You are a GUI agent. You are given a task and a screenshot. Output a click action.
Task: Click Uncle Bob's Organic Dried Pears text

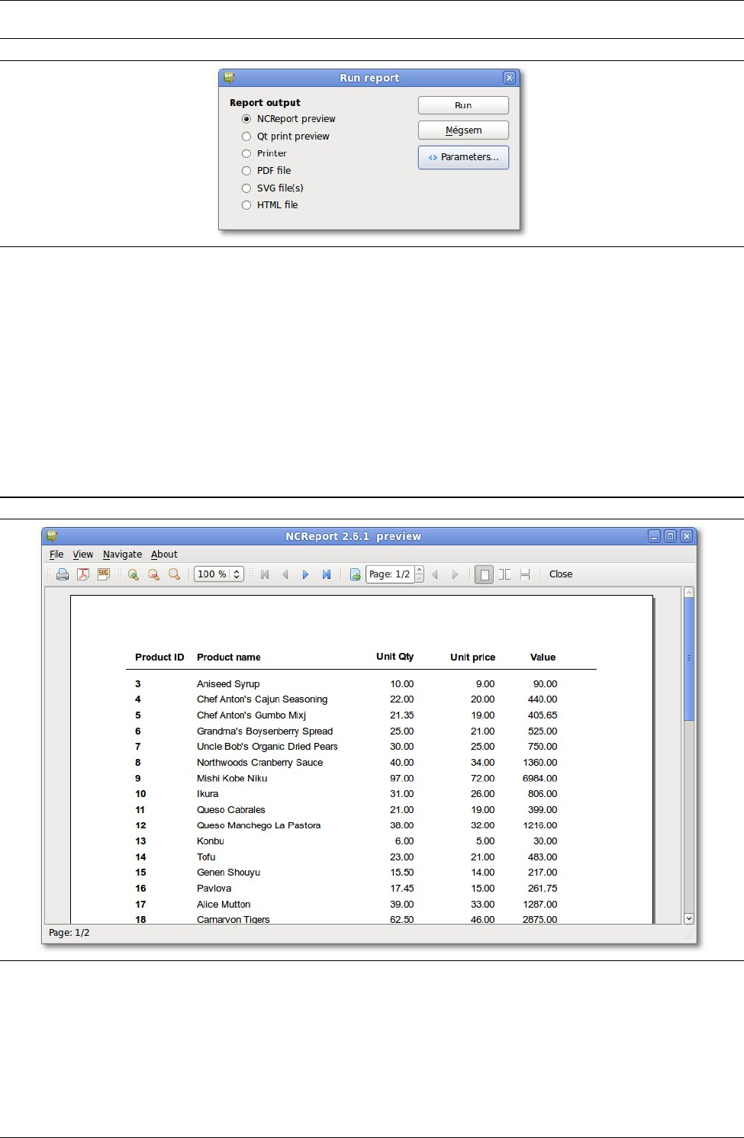(267, 747)
